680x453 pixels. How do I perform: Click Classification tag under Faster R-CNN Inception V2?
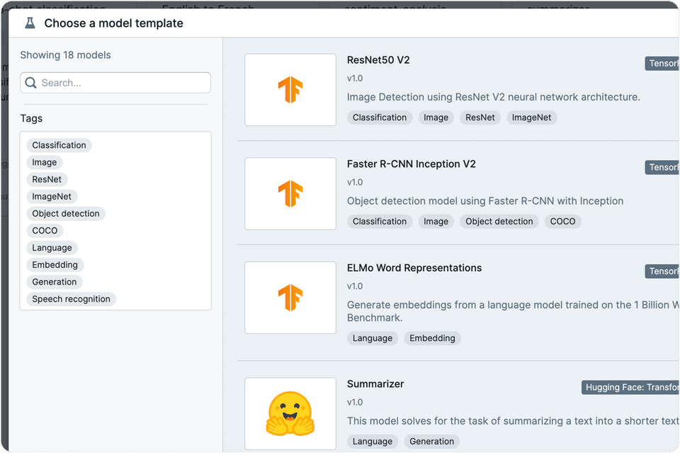pos(380,222)
